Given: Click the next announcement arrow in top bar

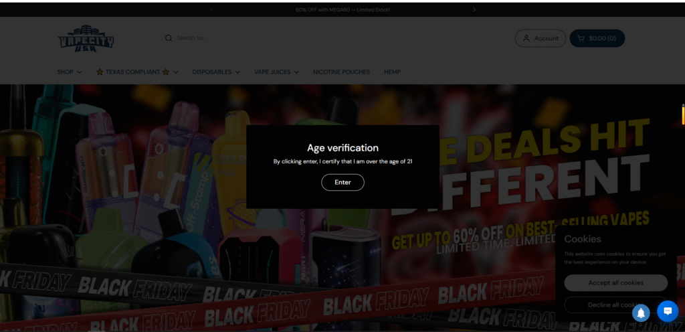Looking at the screenshot, I should 474,10.
